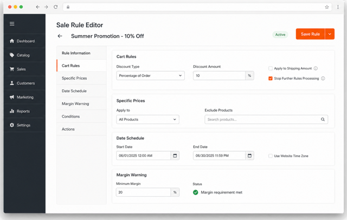Click the Discount Amount field
The height and width of the screenshot is (220, 347).
click(219, 76)
